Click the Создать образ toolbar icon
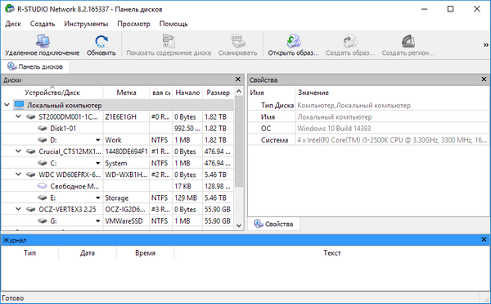This screenshot has width=491, height=304. pyautogui.click(x=349, y=41)
